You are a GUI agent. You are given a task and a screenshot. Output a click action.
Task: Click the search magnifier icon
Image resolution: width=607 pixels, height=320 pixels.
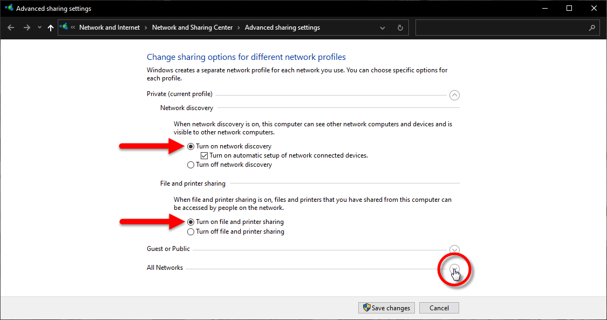[x=592, y=28]
